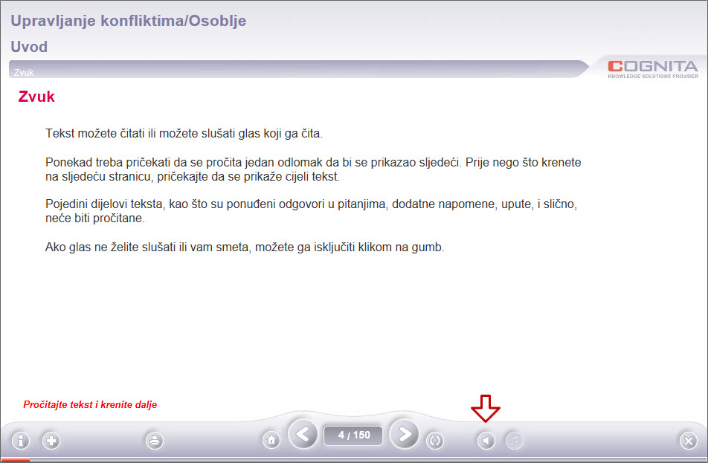
Task: Go to the course home page
Action: pyautogui.click(x=271, y=440)
